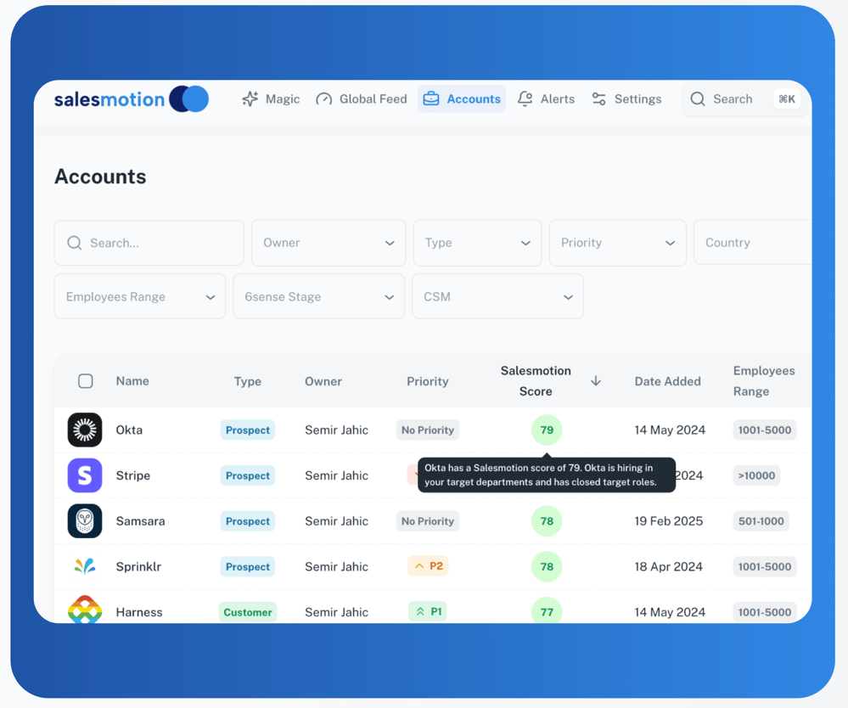Click the Okta company logo
The width and height of the screenshot is (848, 708).
coord(85,430)
